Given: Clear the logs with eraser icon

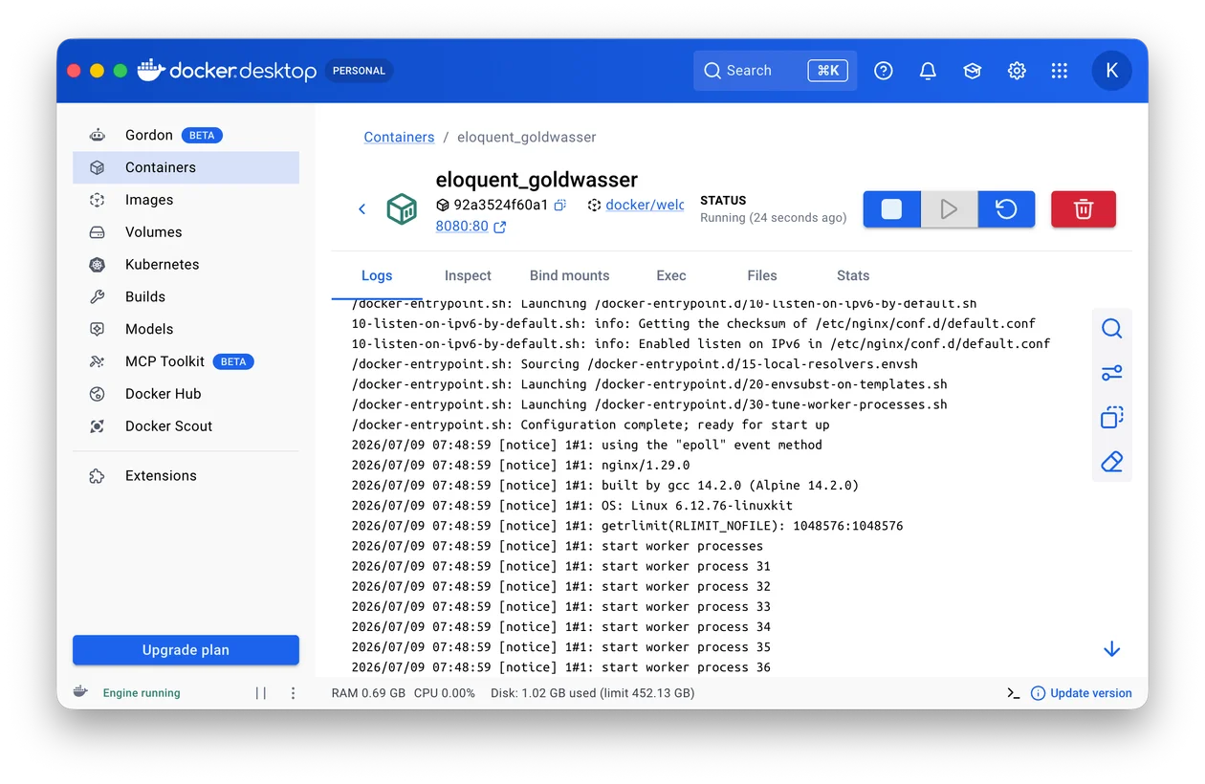Looking at the screenshot, I should pyautogui.click(x=1111, y=462).
